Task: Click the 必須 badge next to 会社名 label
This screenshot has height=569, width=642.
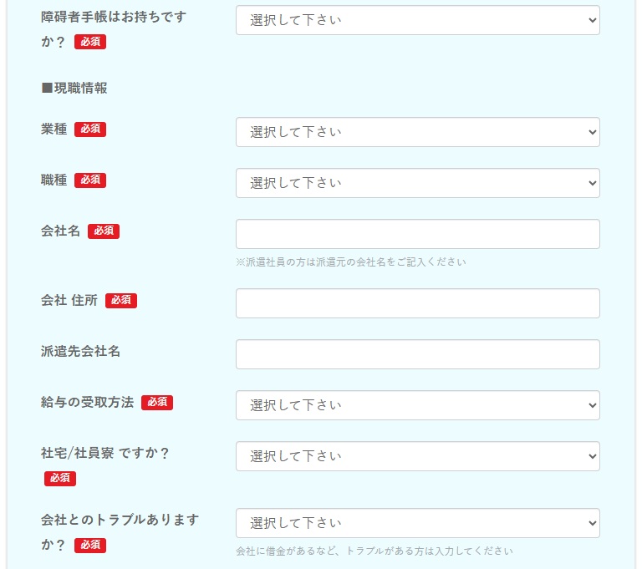Action: point(104,231)
